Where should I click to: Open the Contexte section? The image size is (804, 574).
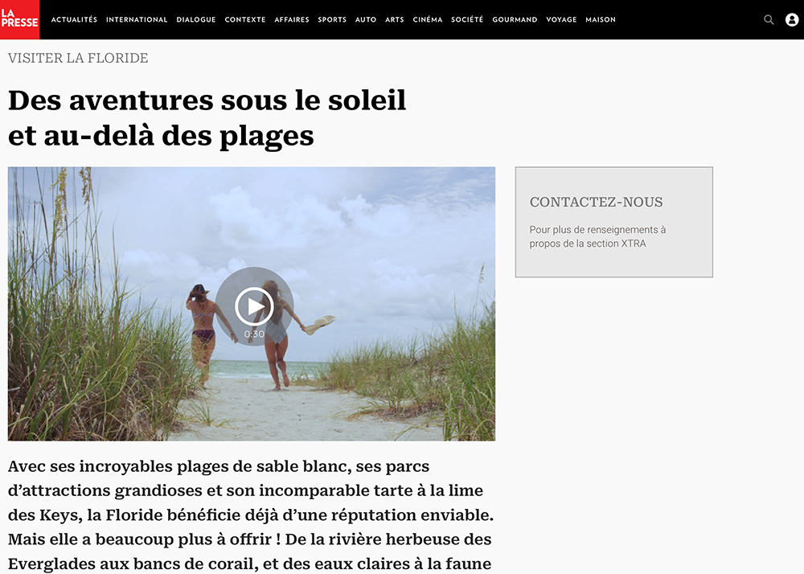tap(245, 19)
